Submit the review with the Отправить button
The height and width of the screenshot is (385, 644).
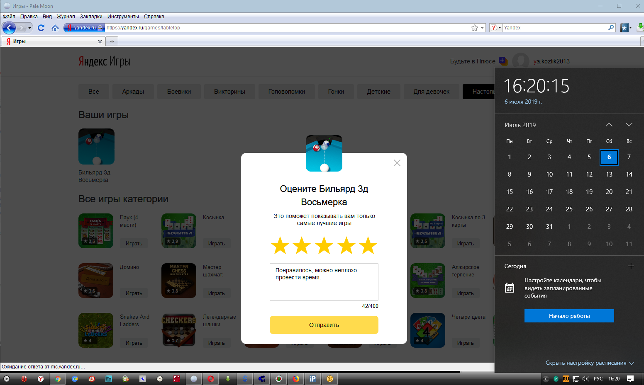pyautogui.click(x=324, y=325)
